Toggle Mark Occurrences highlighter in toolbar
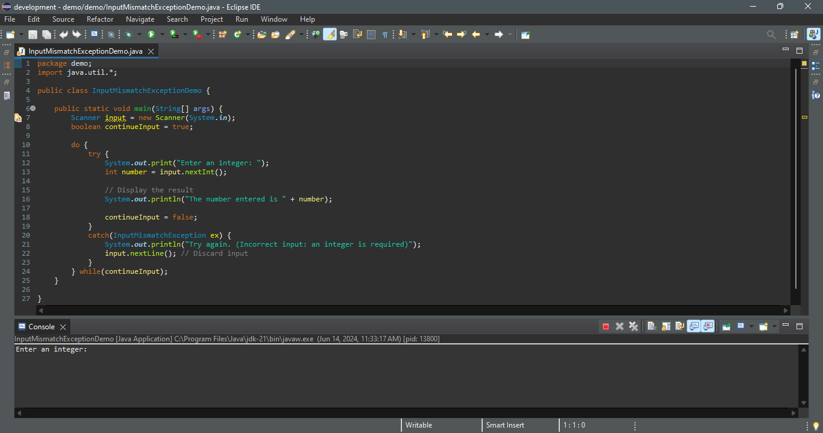The height and width of the screenshot is (433, 823). [x=330, y=35]
